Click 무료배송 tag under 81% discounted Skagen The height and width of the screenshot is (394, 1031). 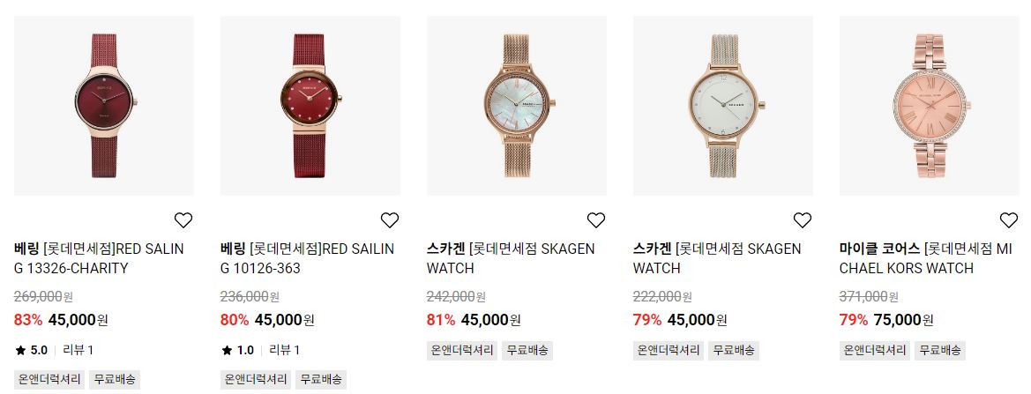(527, 350)
